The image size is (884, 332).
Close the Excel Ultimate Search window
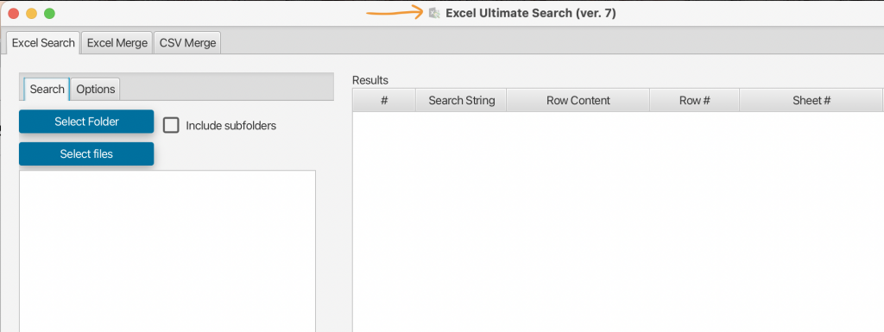click(14, 14)
